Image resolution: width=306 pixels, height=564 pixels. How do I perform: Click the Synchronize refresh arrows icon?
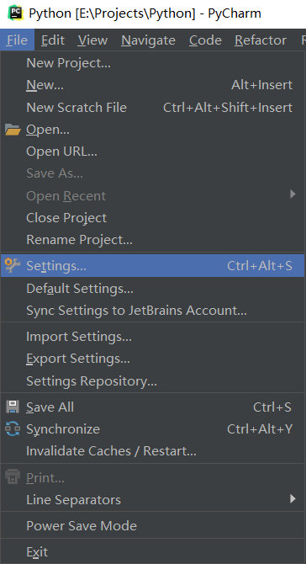[13, 429]
